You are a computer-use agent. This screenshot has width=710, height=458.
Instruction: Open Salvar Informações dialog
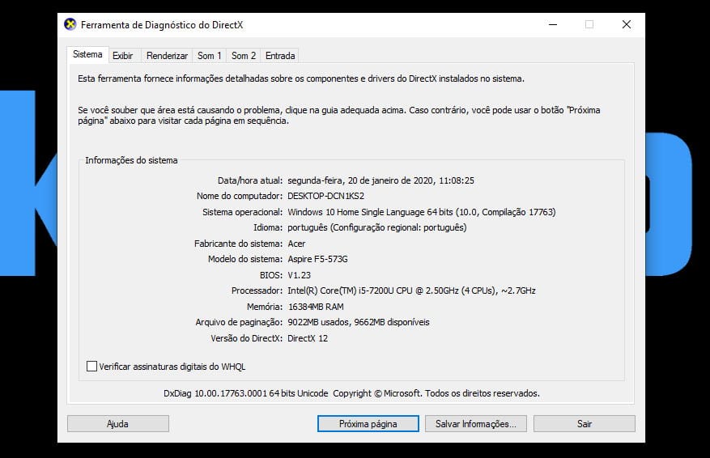tap(475, 423)
